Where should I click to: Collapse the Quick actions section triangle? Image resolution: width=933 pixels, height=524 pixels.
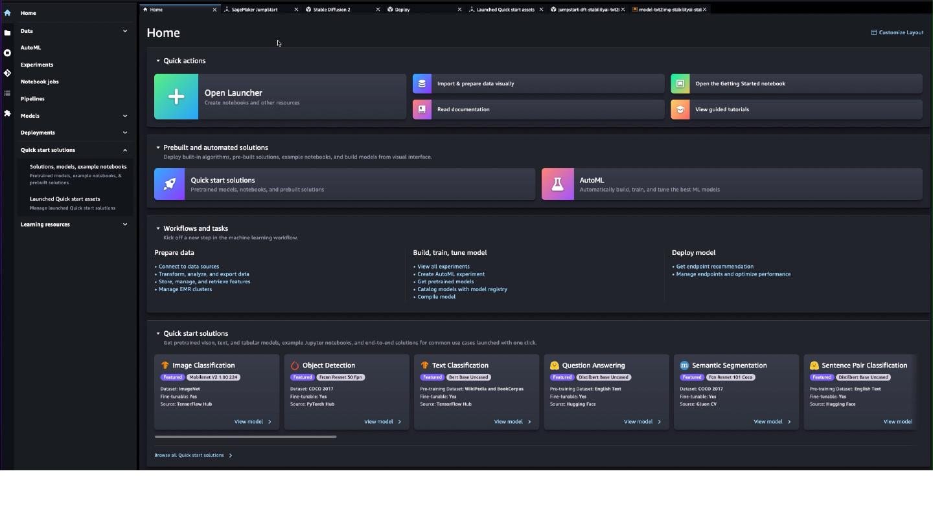click(158, 61)
